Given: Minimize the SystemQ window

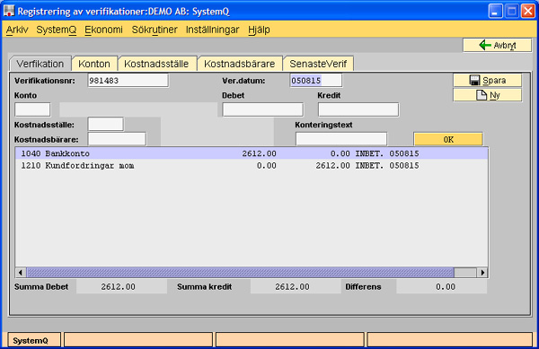Looking at the screenshot, I should pyautogui.click(x=495, y=11).
